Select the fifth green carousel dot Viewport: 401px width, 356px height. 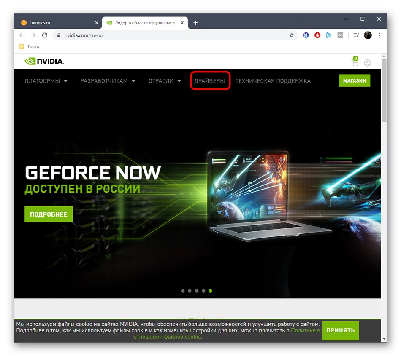(x=210, y=291)
